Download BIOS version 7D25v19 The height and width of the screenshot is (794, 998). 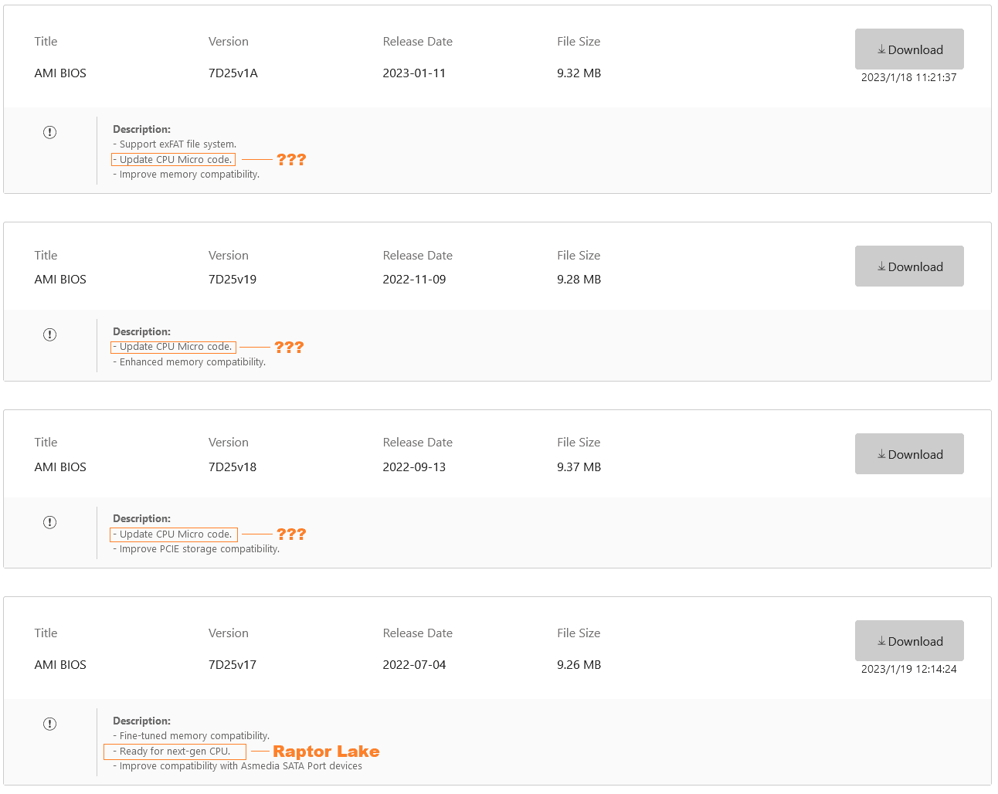[x=909, y=266]
